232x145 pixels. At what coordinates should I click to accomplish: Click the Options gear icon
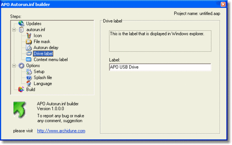coord(21,66)
